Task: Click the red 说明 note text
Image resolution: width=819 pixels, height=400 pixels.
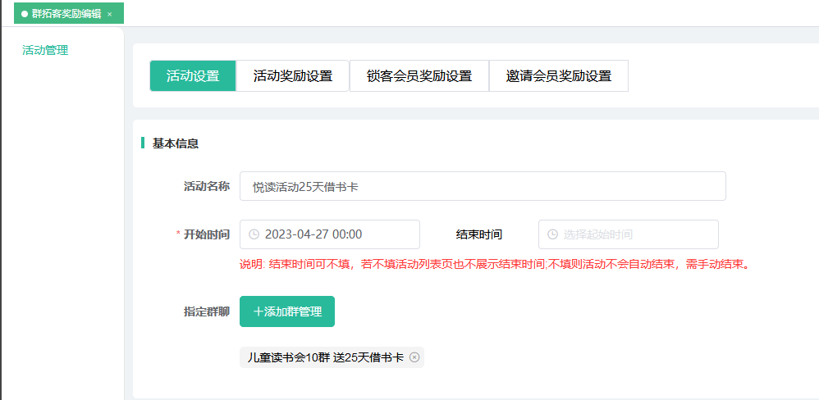Action: 494,265
